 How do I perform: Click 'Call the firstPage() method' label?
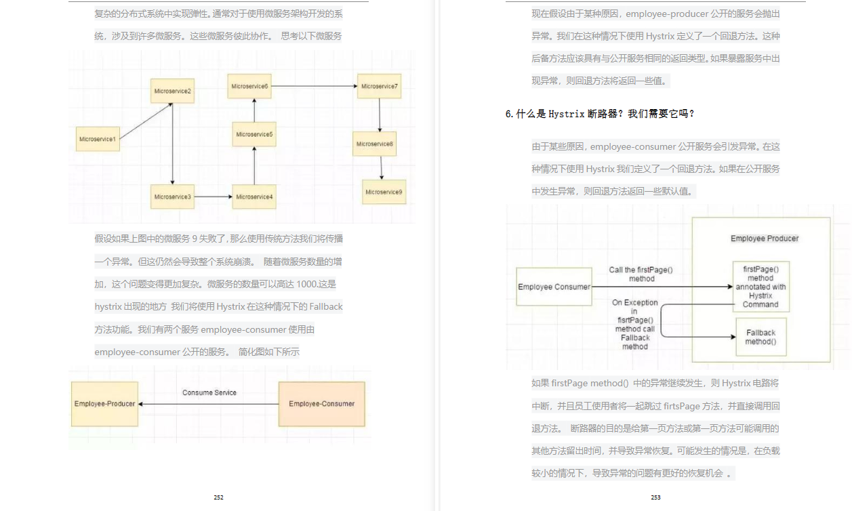tap(641, 274)
